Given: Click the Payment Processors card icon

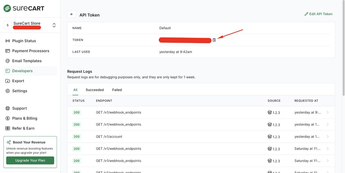Looking at the screenshot, I should pos(8,51).
